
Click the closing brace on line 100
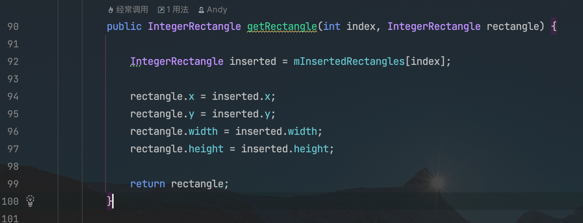pos(109,201)
